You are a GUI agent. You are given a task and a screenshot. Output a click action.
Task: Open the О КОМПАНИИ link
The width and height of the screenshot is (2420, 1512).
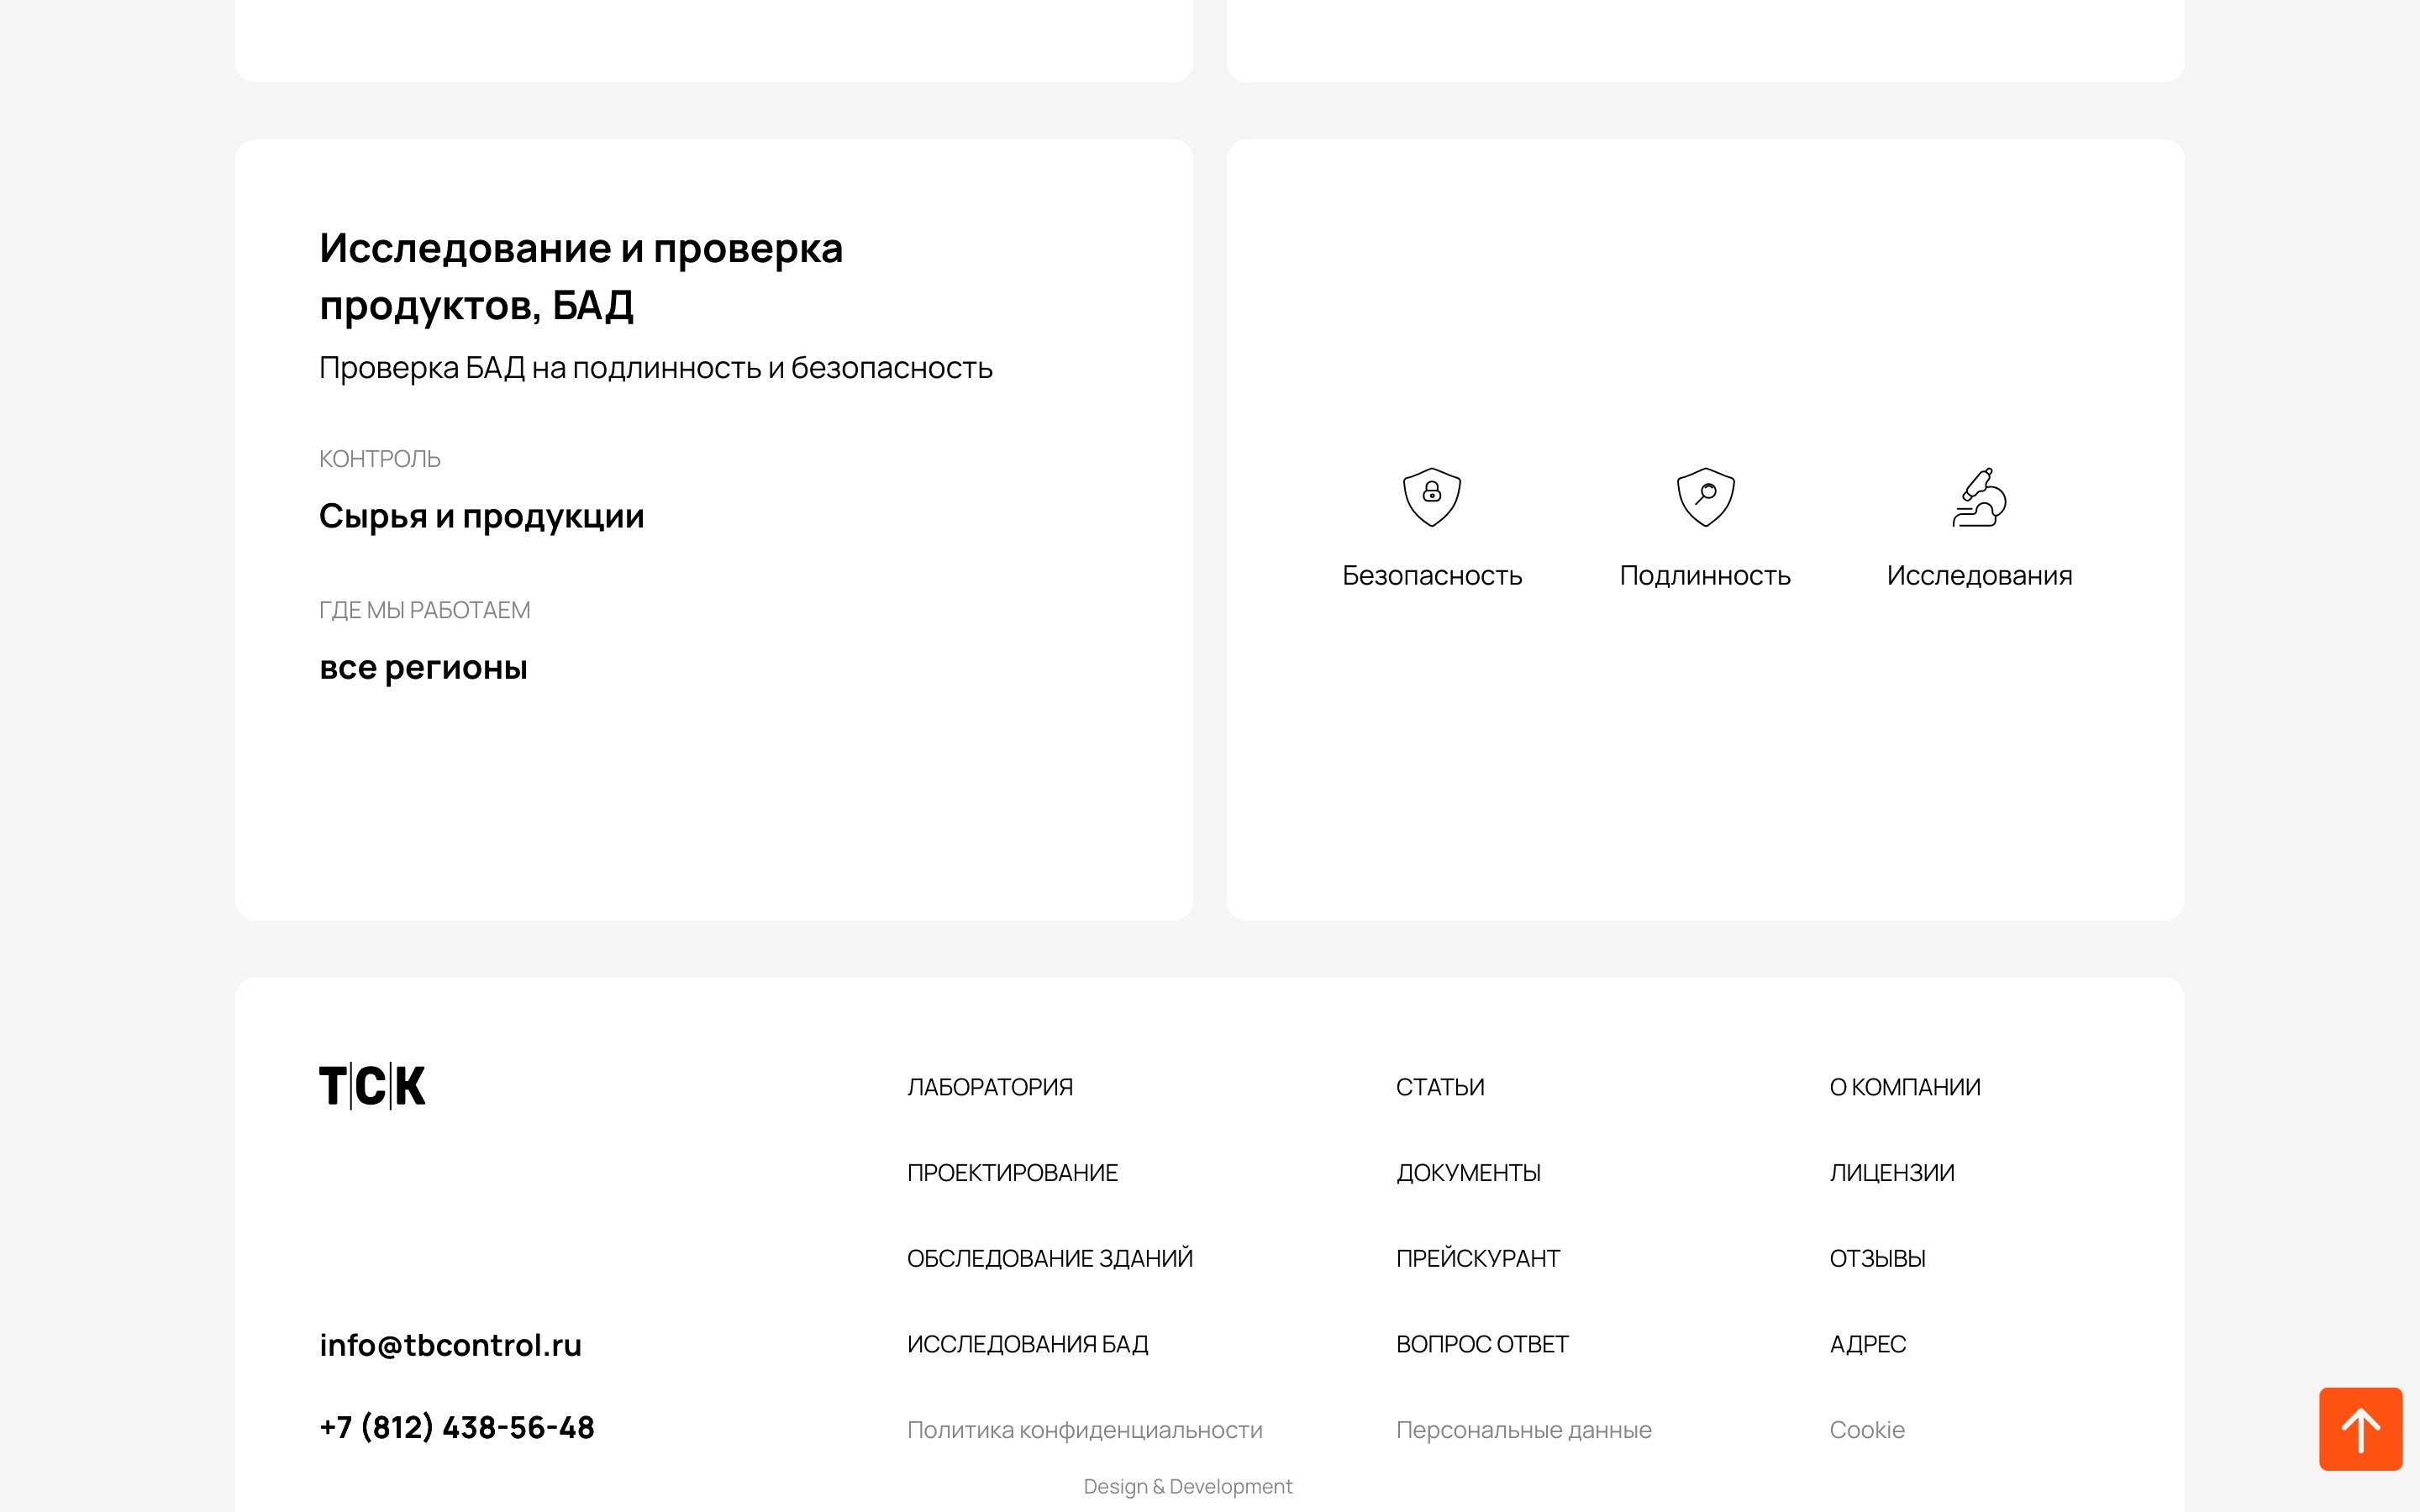tap(1904, 1087)
